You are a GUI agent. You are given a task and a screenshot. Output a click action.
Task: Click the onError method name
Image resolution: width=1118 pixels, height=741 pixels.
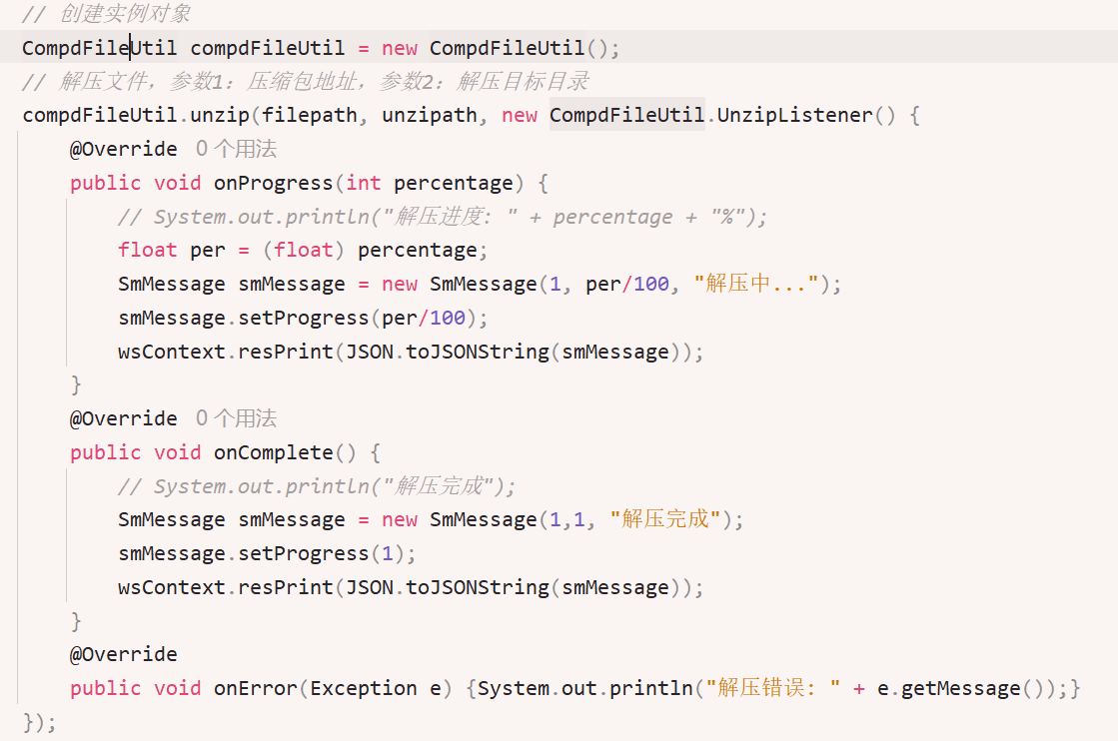tap(255, 688)
